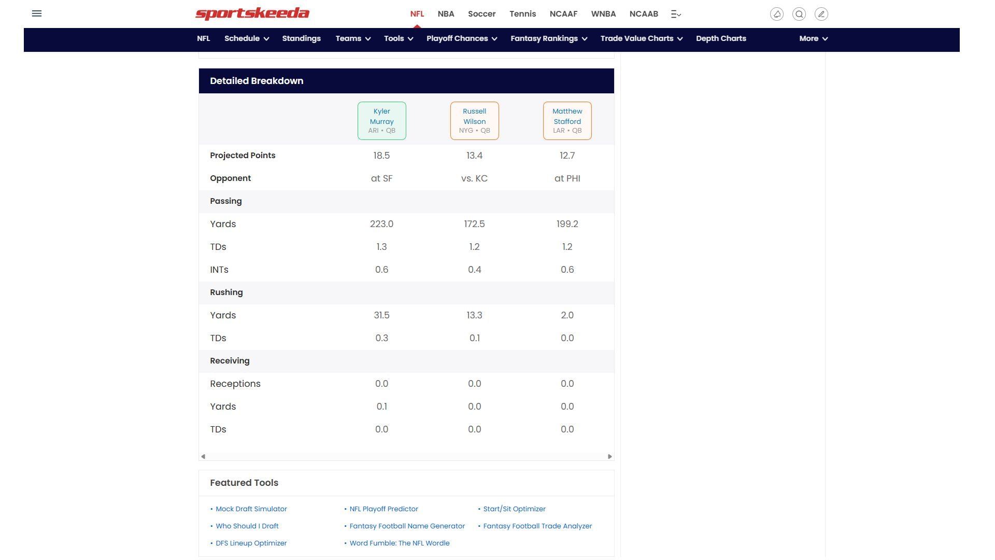Go to the Soccer section
This screenshot has height=560, width=995.
(481, 14)
